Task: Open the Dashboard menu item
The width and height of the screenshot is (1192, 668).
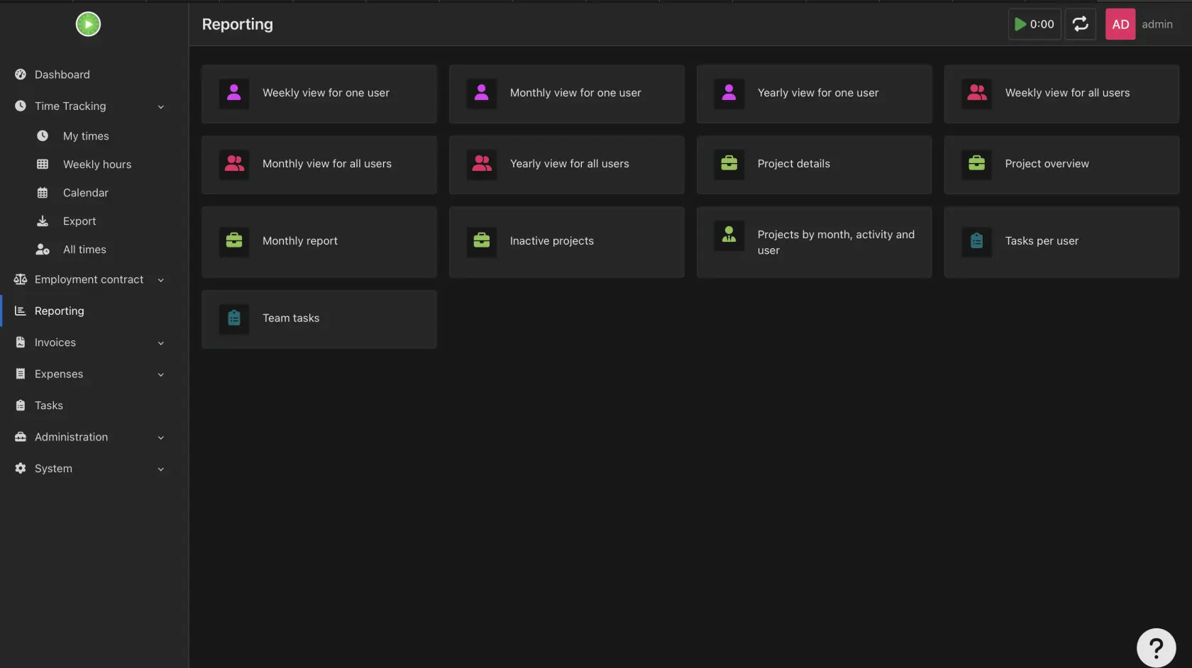Action: 62,74
